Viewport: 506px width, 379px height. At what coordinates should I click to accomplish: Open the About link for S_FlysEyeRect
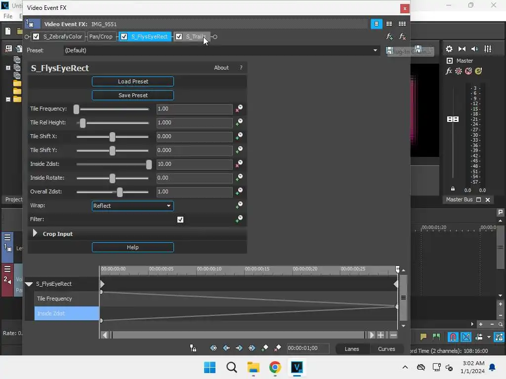click(221, 68)
